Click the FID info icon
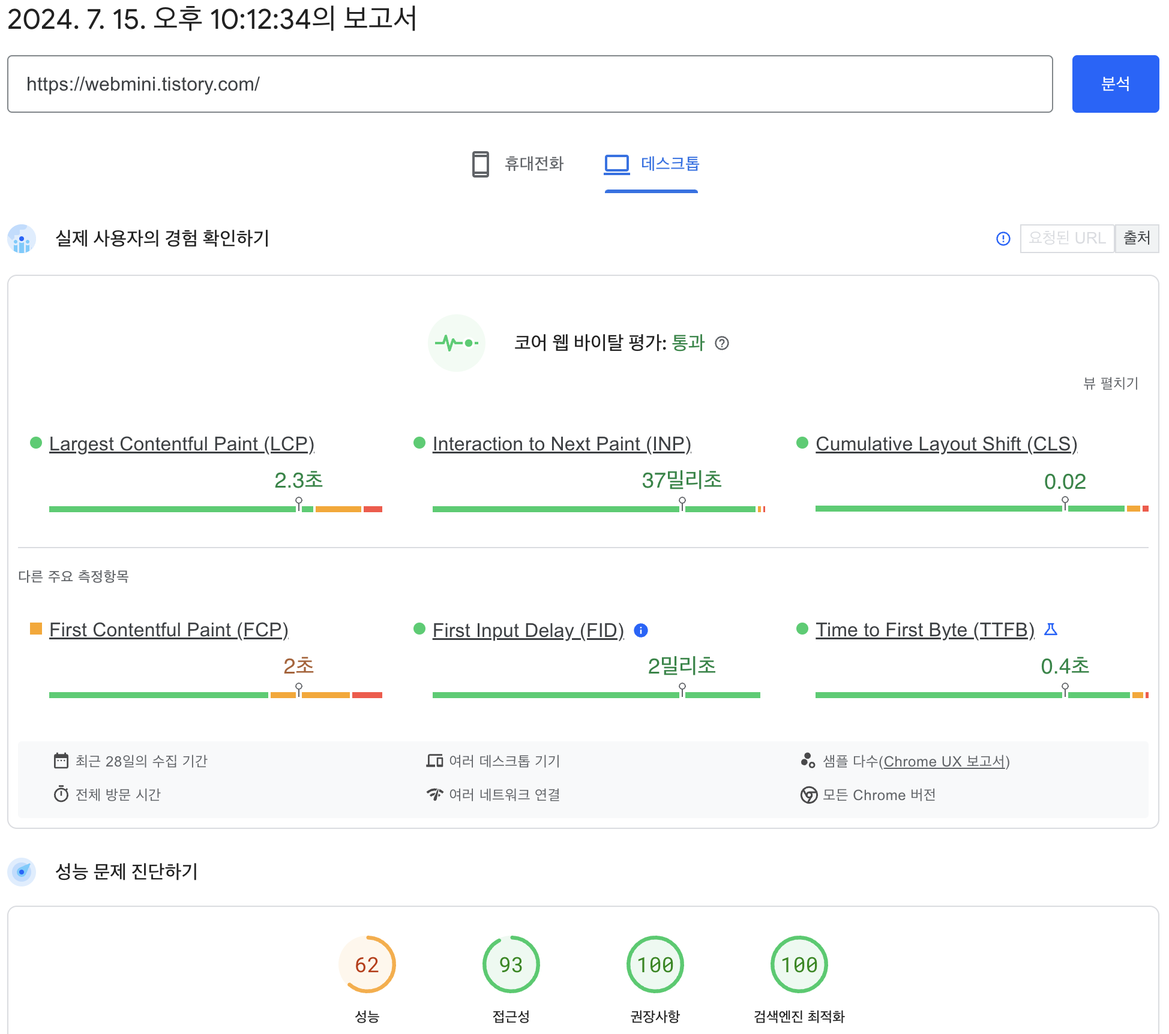Image resolution: width=1169 pixels, height=1034 pixels. point(641,630)
